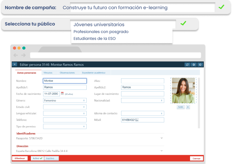Viewport: 232px width, 164px height.
Task: Click the browser address bar
Action: pos(116,55)
